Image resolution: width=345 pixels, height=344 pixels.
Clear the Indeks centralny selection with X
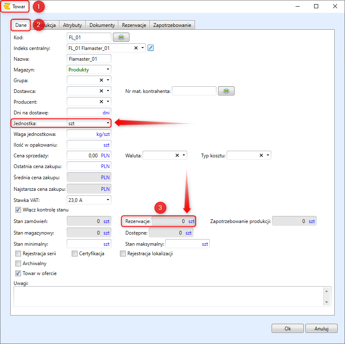136,48
